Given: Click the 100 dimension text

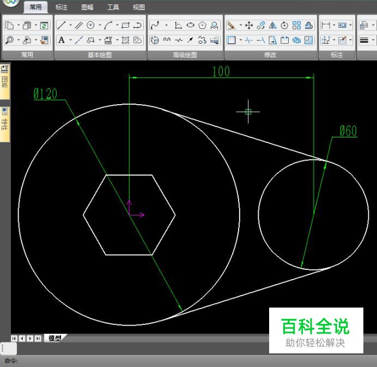Looking at the screenshot, I should coord(221,71).
